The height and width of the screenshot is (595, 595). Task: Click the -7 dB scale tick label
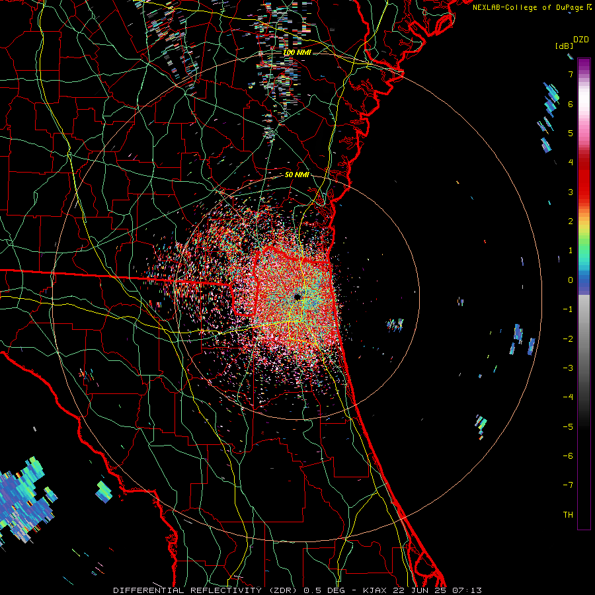tap(568, 485)
